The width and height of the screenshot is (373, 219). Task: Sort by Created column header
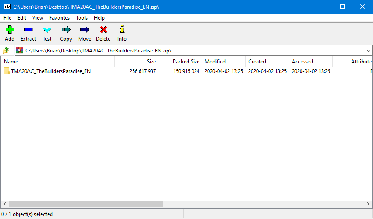(x=267, y=62)
